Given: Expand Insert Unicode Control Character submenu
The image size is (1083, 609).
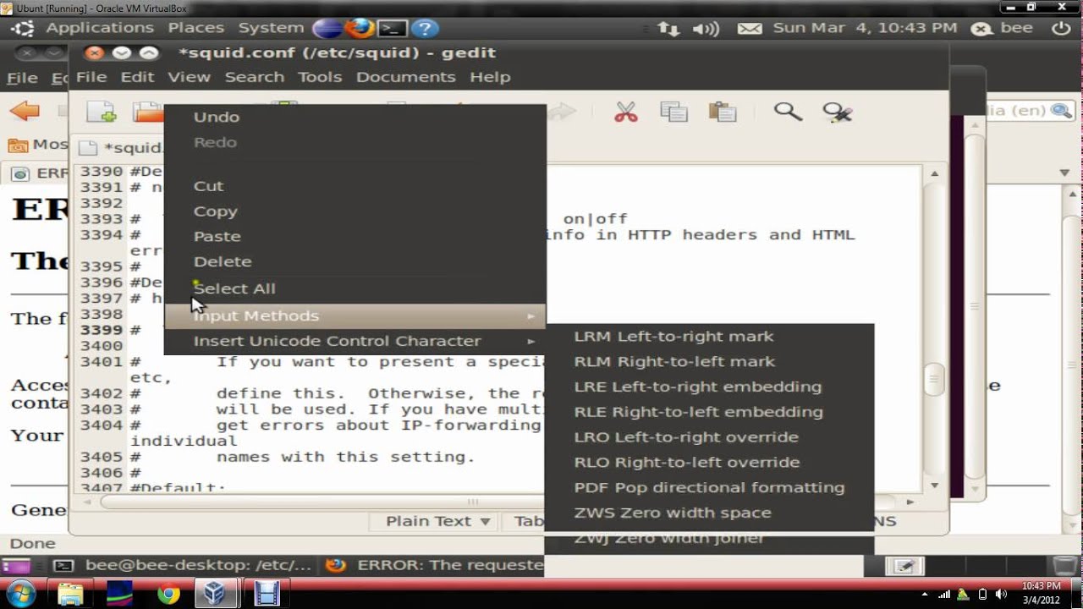Looking at the screenshot, I should pyautogui.click(x=355, y=341).
